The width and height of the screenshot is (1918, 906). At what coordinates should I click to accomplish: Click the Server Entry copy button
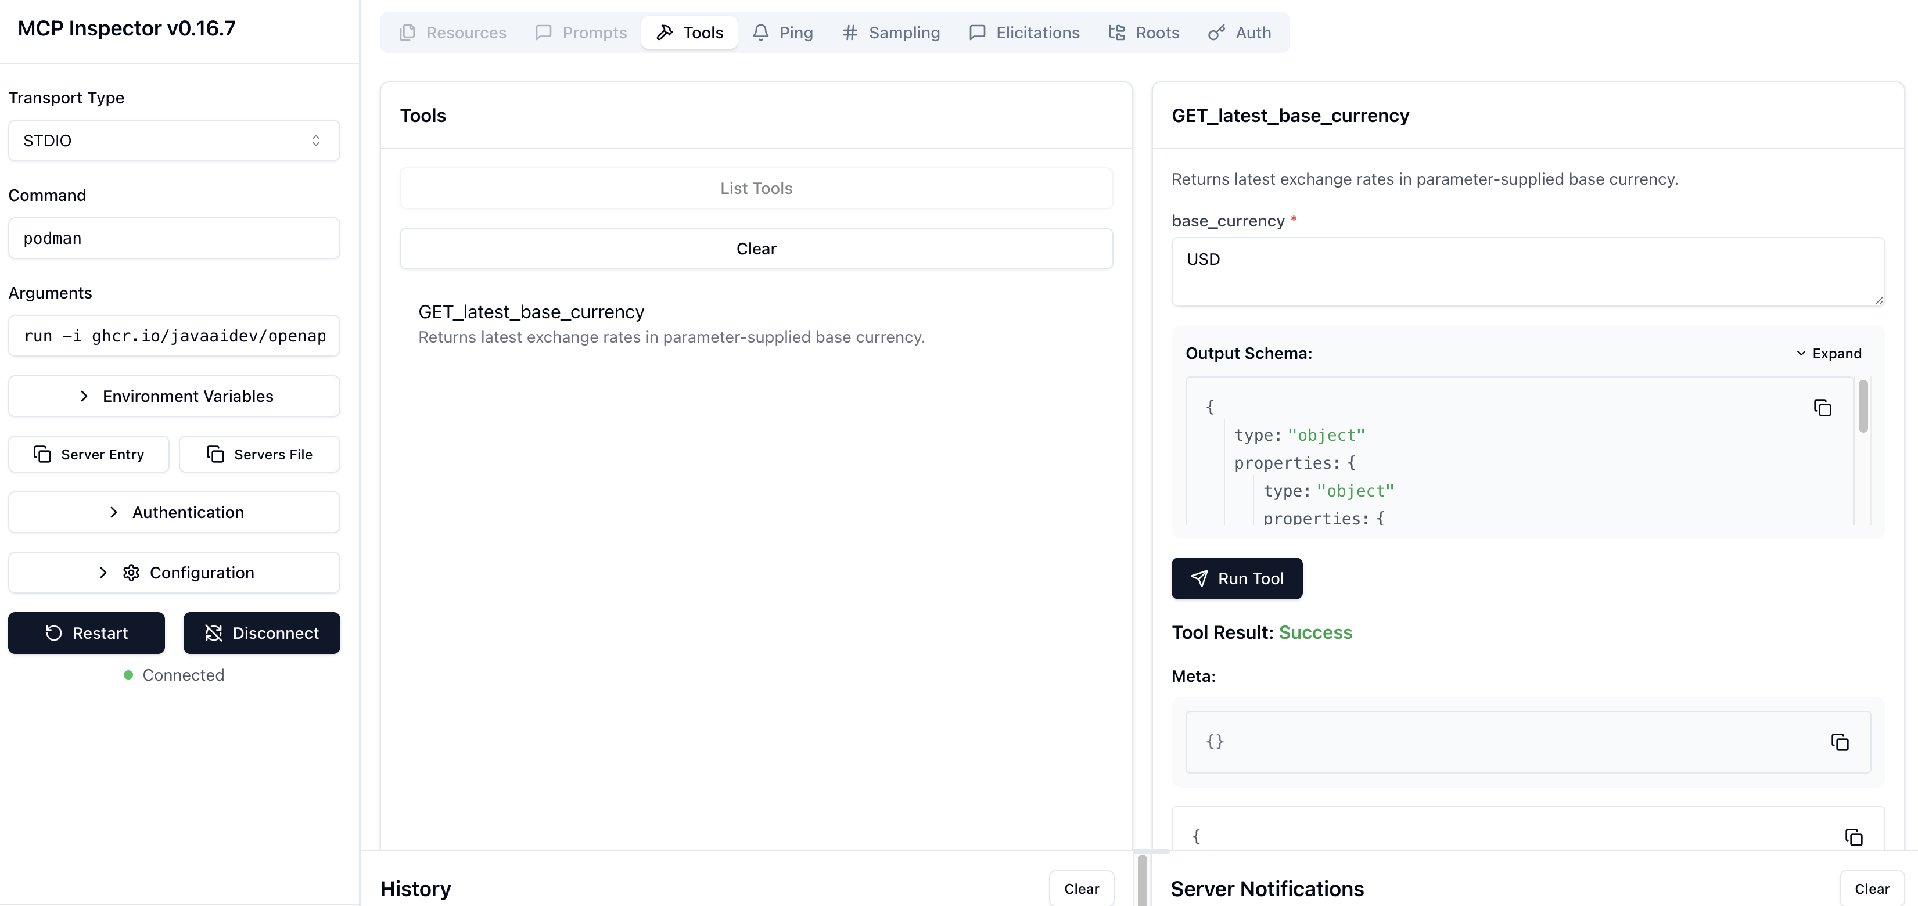(89, 454)
